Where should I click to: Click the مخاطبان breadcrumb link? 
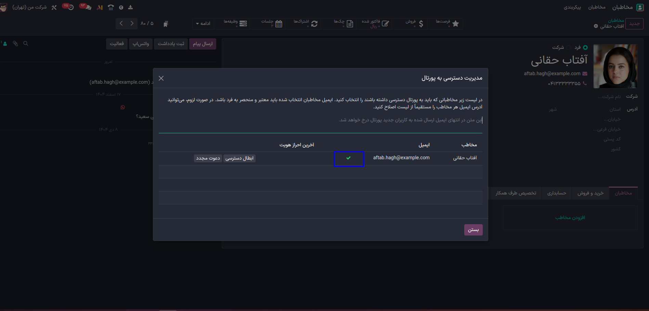point(616,21)
